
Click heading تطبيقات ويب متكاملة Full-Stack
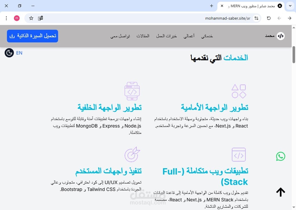(205, 177)
